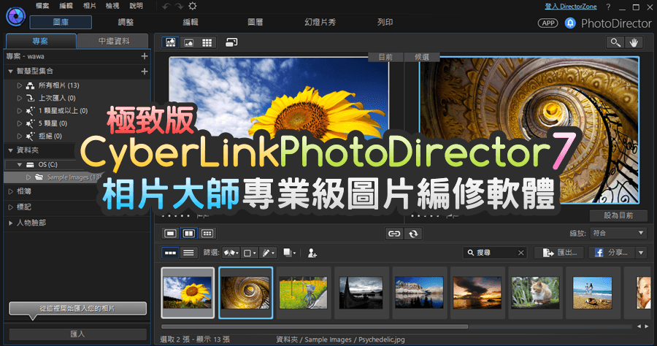
Task: Click the PhotoDirector aperture logo icon
Action: coord(16,16)
